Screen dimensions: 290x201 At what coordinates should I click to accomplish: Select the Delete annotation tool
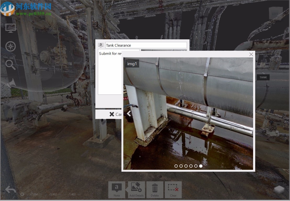[155, 190]
